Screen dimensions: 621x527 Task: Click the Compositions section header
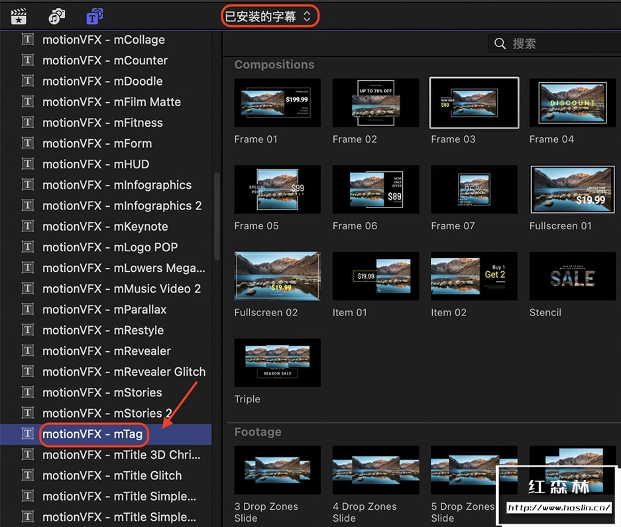pos(274,64)
